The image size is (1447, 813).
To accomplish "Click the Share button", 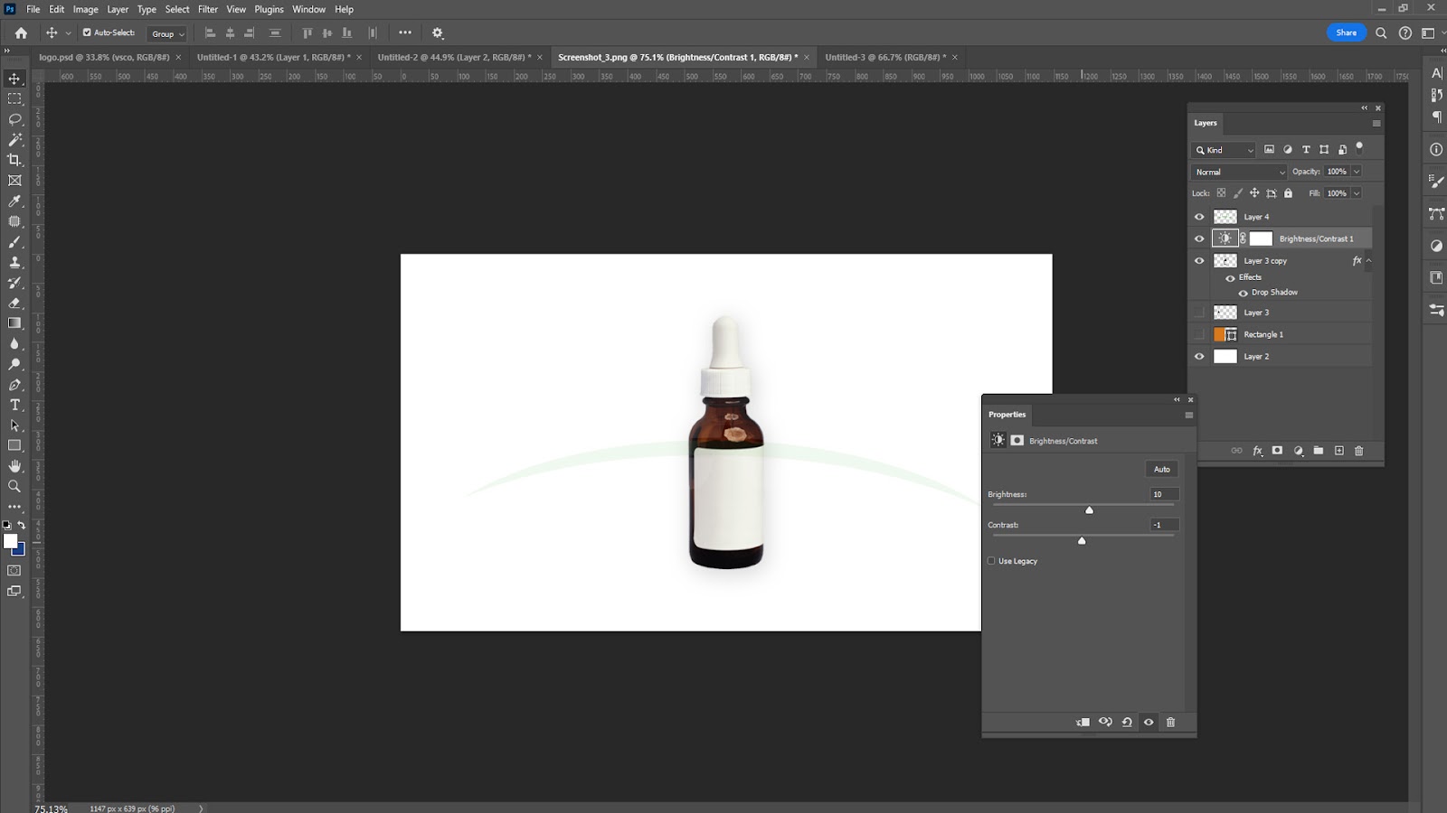I will pyautogui.click(x=1347, y=33).
